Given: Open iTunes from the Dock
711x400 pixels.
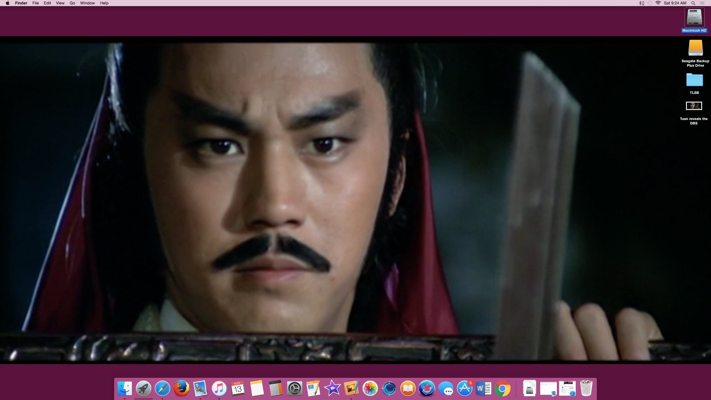Looking at the screenshot, I should tap(219, 388).
